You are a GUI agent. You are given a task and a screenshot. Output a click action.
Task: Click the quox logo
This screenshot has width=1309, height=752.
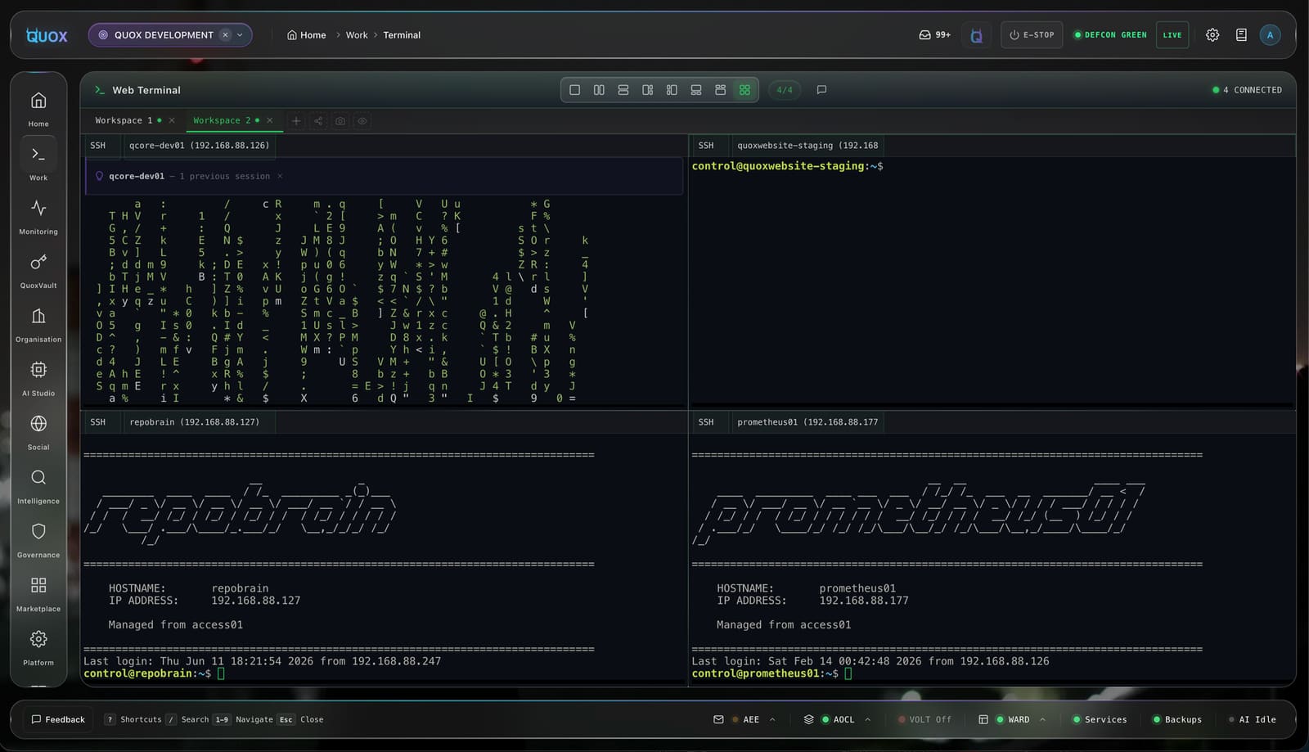pos(47,35)
